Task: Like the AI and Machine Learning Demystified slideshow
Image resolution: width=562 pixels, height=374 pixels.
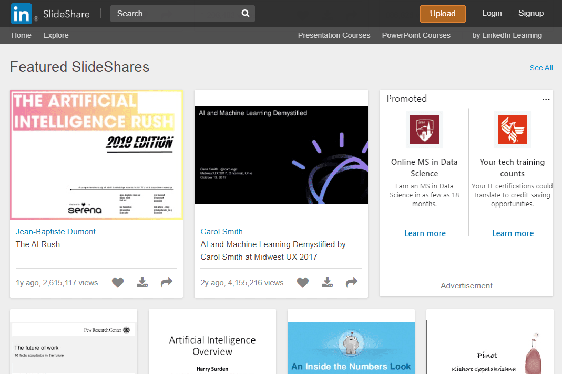Action: click(x=303, y=283)
